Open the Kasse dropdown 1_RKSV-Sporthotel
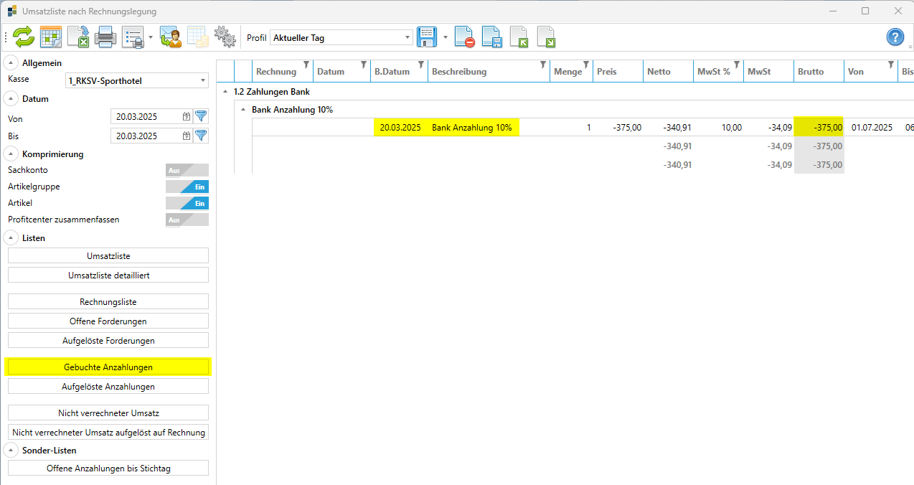 pyautogui.click(x=136, y=81)
